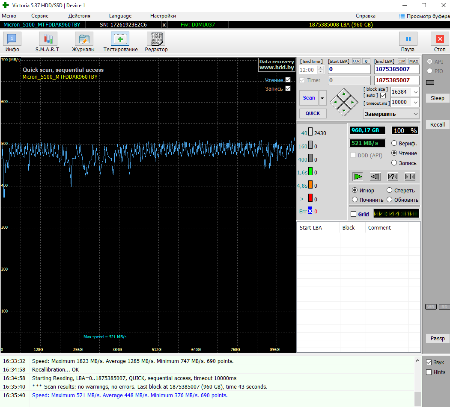Click the rewind backward scan button
This screenshot has width=450, height=407.
pos(375,177)
